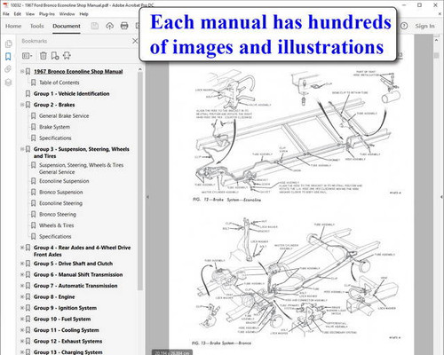This screenshot has width=444, height=355.
Task: Click the Print icon
Action: (124, 26)
